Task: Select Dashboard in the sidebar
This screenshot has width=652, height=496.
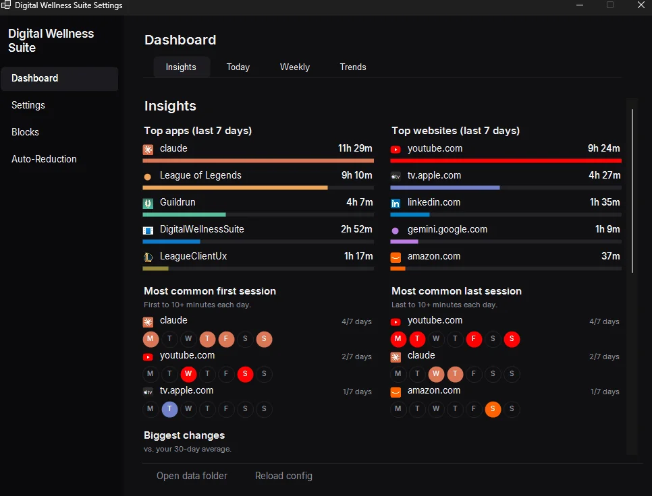Action: 59,78
